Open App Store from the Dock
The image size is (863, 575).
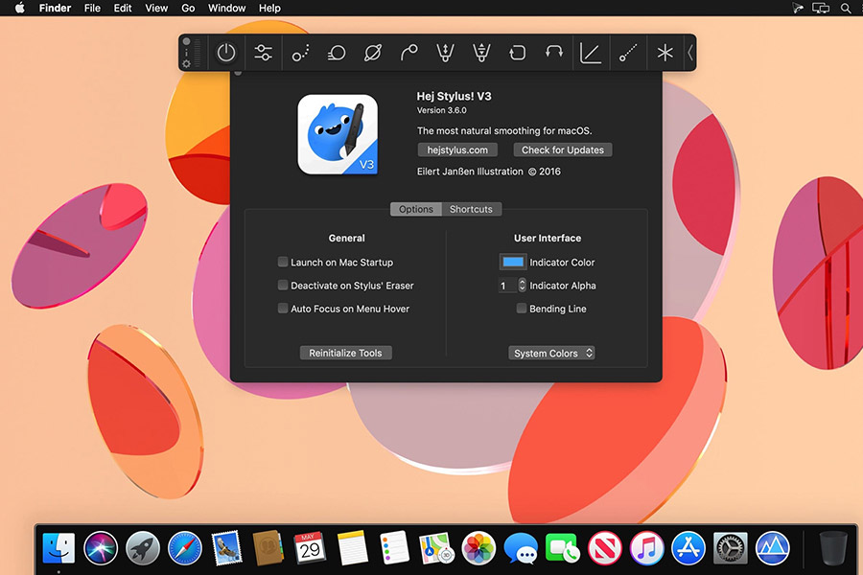(x=688, y=548)
